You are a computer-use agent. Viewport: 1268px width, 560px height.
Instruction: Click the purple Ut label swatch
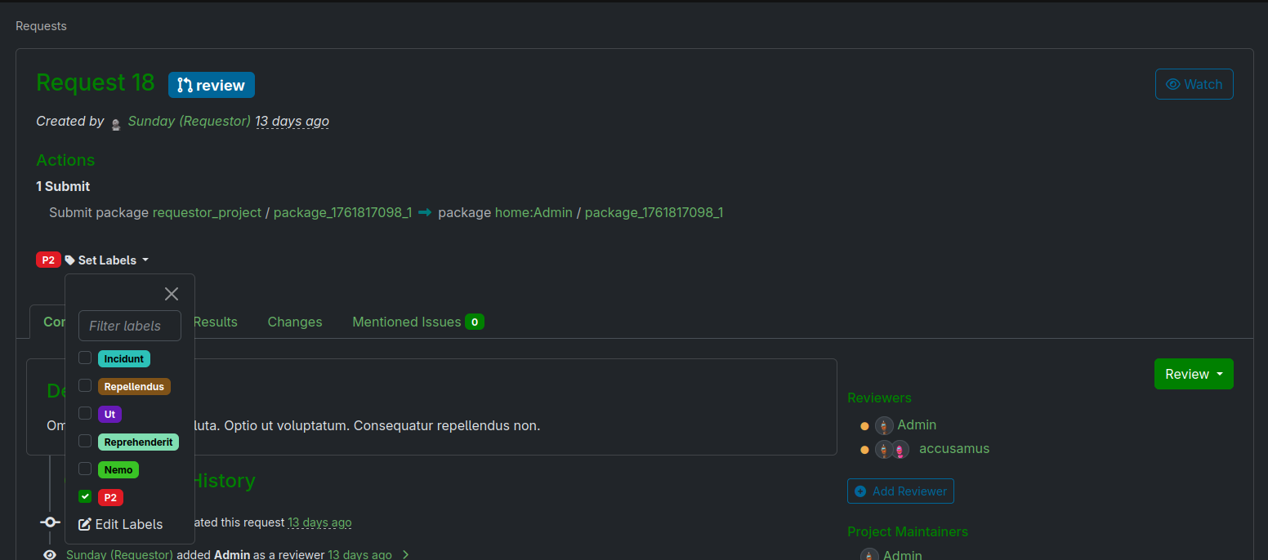[109, 414]
